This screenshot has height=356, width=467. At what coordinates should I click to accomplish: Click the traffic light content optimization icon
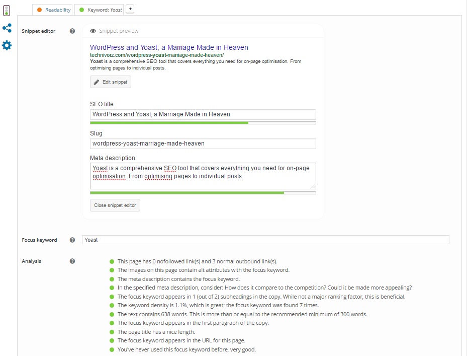[x=7, y=9]
